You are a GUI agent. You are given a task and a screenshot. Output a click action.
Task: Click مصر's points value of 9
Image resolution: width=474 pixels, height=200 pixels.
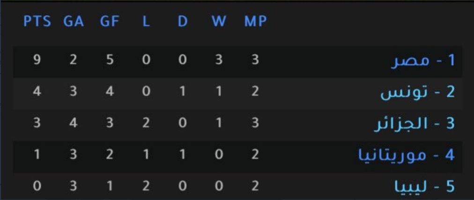pos(37,61)
